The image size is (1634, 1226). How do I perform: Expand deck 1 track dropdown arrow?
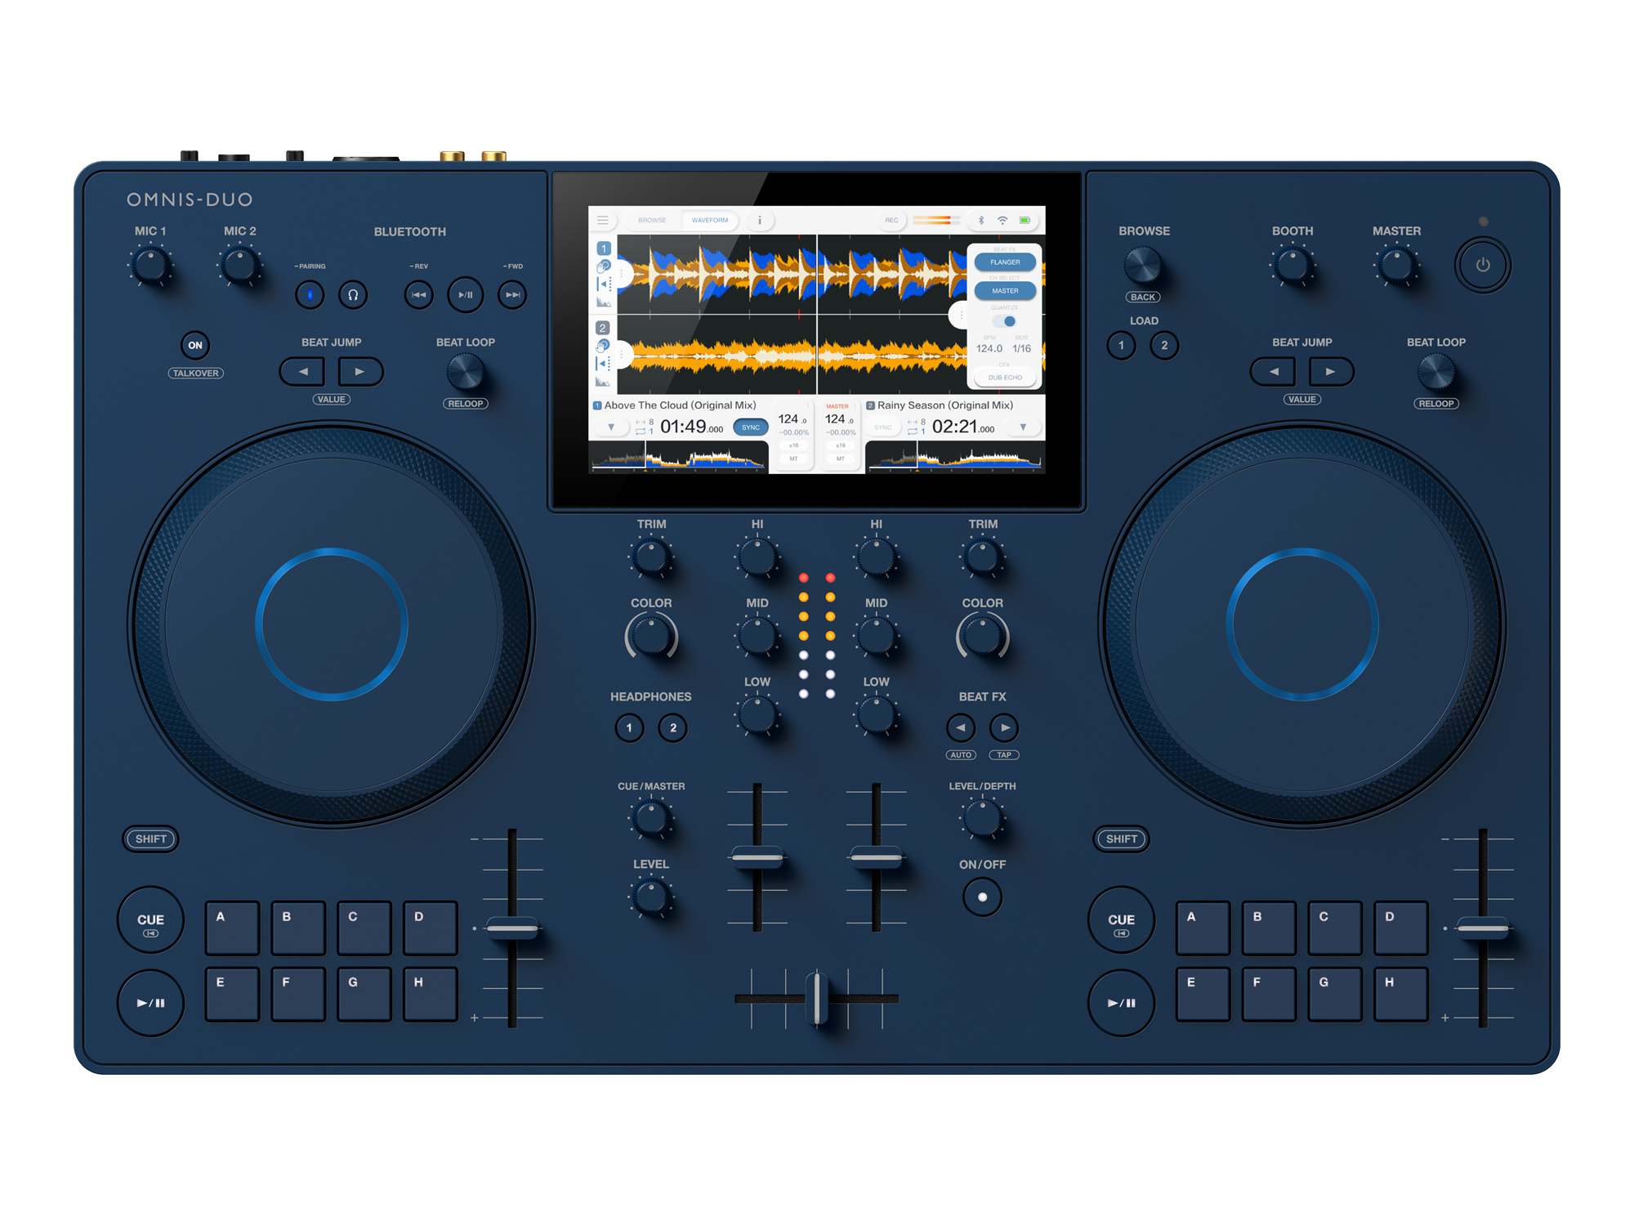point(611,427)
